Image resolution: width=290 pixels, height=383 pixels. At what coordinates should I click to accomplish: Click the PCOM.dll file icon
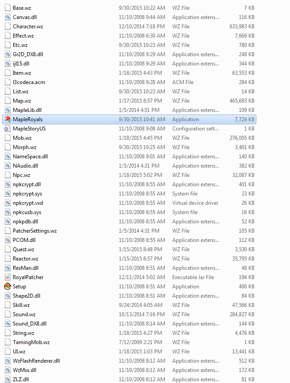(8, 240)
